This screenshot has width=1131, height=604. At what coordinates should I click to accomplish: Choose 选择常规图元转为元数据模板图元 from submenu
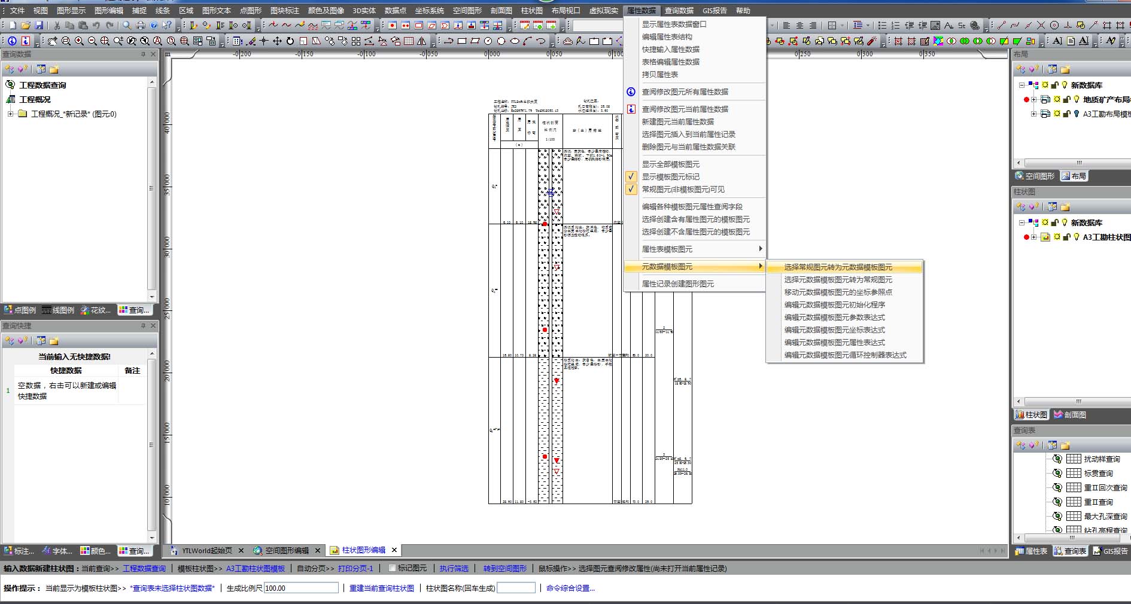(844, 267)
